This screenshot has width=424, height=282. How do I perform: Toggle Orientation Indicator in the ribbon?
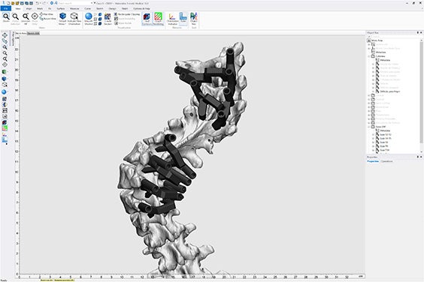click(172, 19)
